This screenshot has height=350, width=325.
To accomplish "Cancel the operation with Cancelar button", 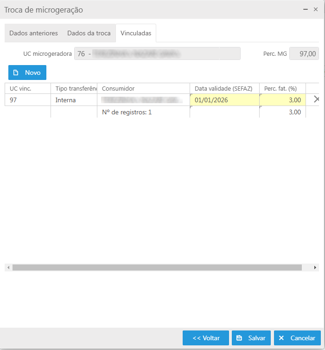I will tap(297, 338).
